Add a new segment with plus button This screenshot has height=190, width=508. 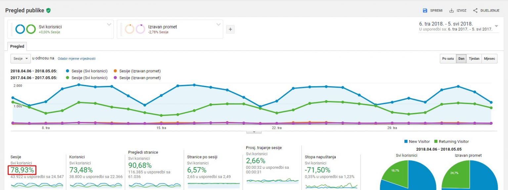tap(231, 29)
